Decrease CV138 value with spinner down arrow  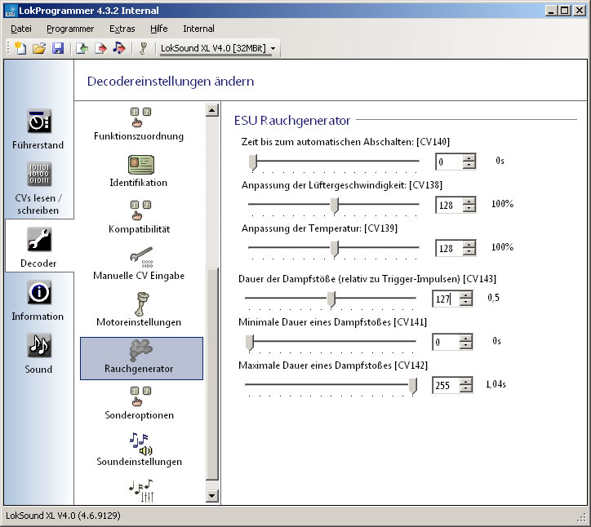[x=469, y=210]
